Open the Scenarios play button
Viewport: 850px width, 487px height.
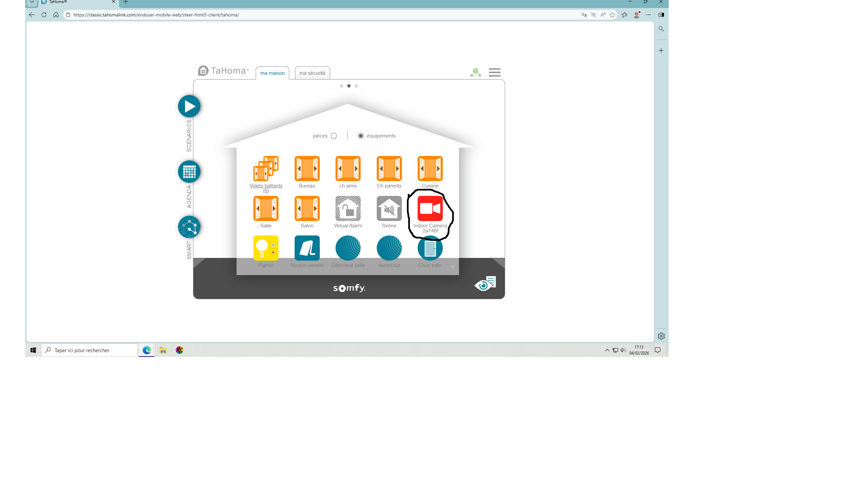(189, 106)
